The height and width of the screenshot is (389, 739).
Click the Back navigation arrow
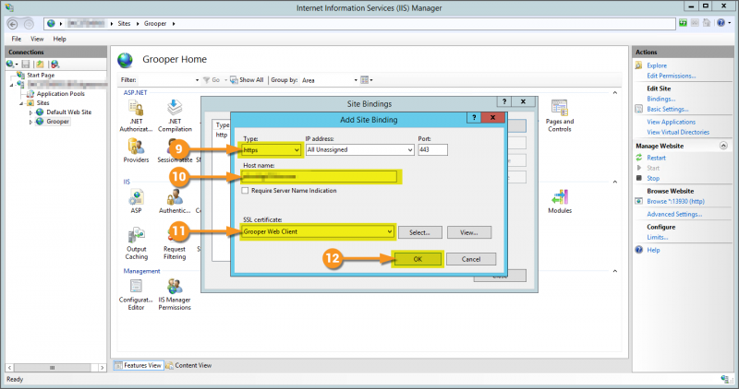point(13,24)
